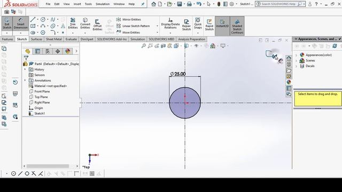Select the Sketch Fillet tool
This screenshot has height=192, width=342.
click(x=53, y=33)
